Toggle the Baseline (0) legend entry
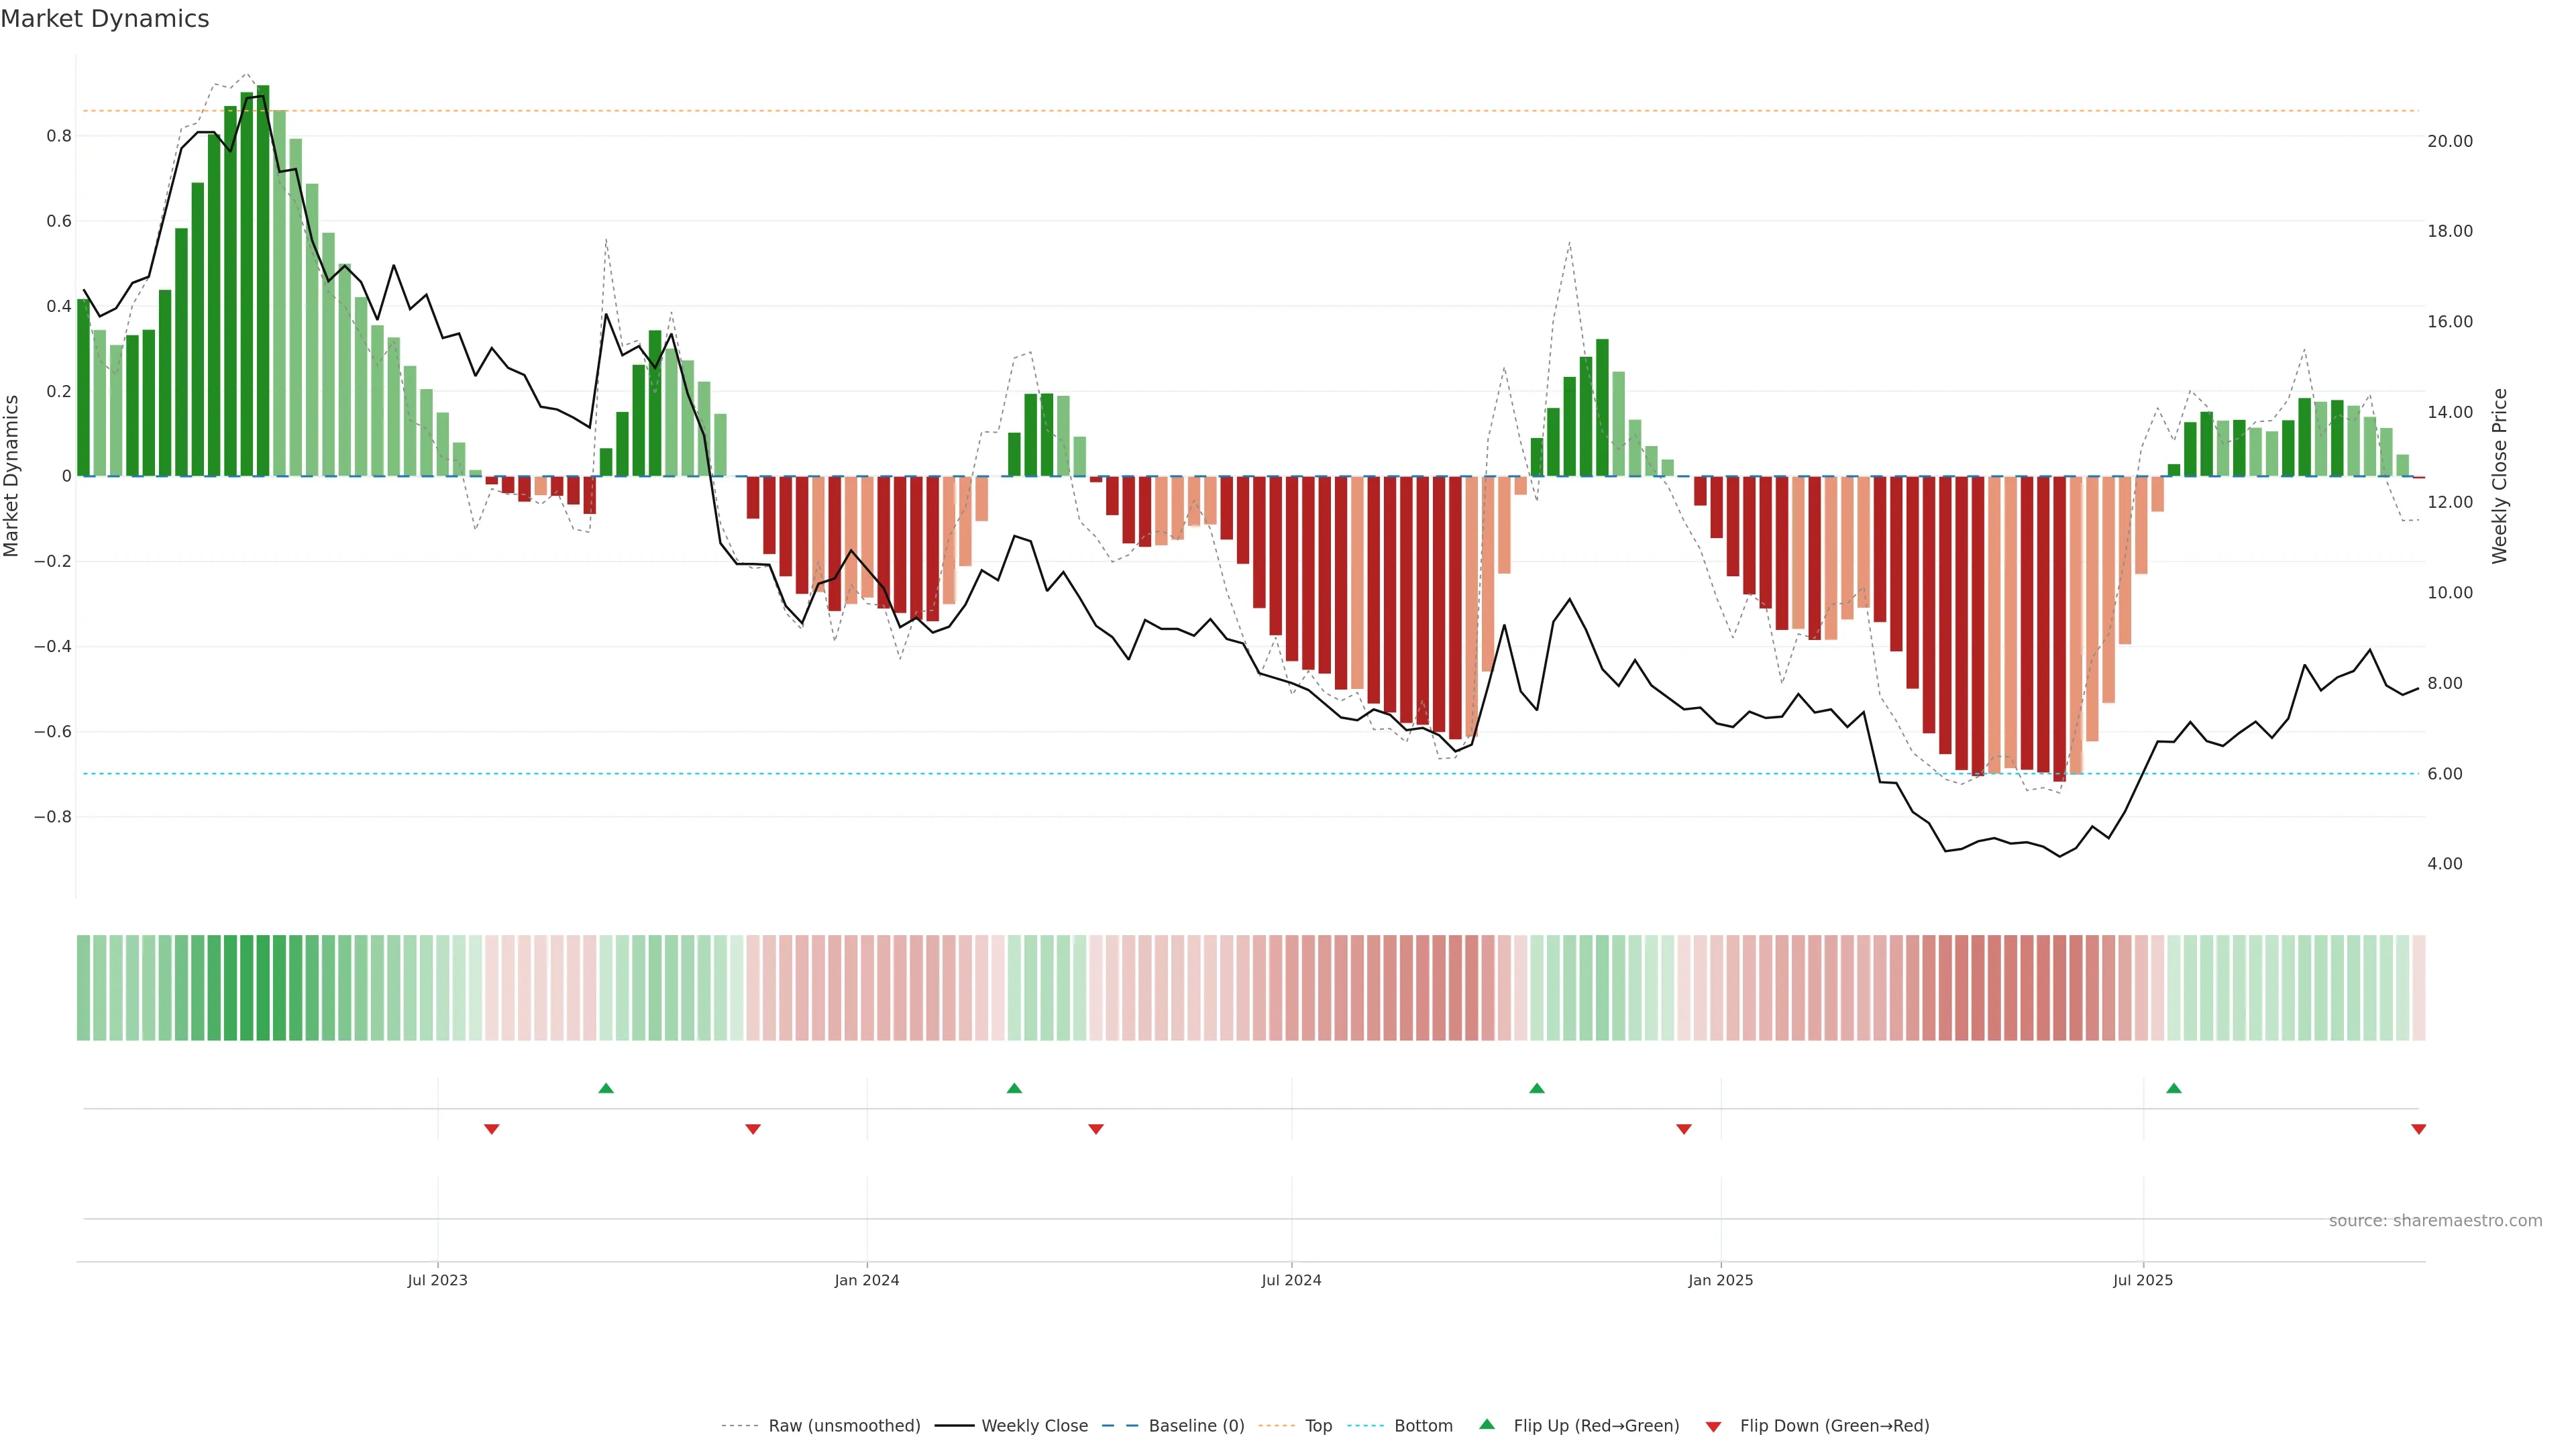Screen dimensions: 2576x1449 click(1196, 1426)
